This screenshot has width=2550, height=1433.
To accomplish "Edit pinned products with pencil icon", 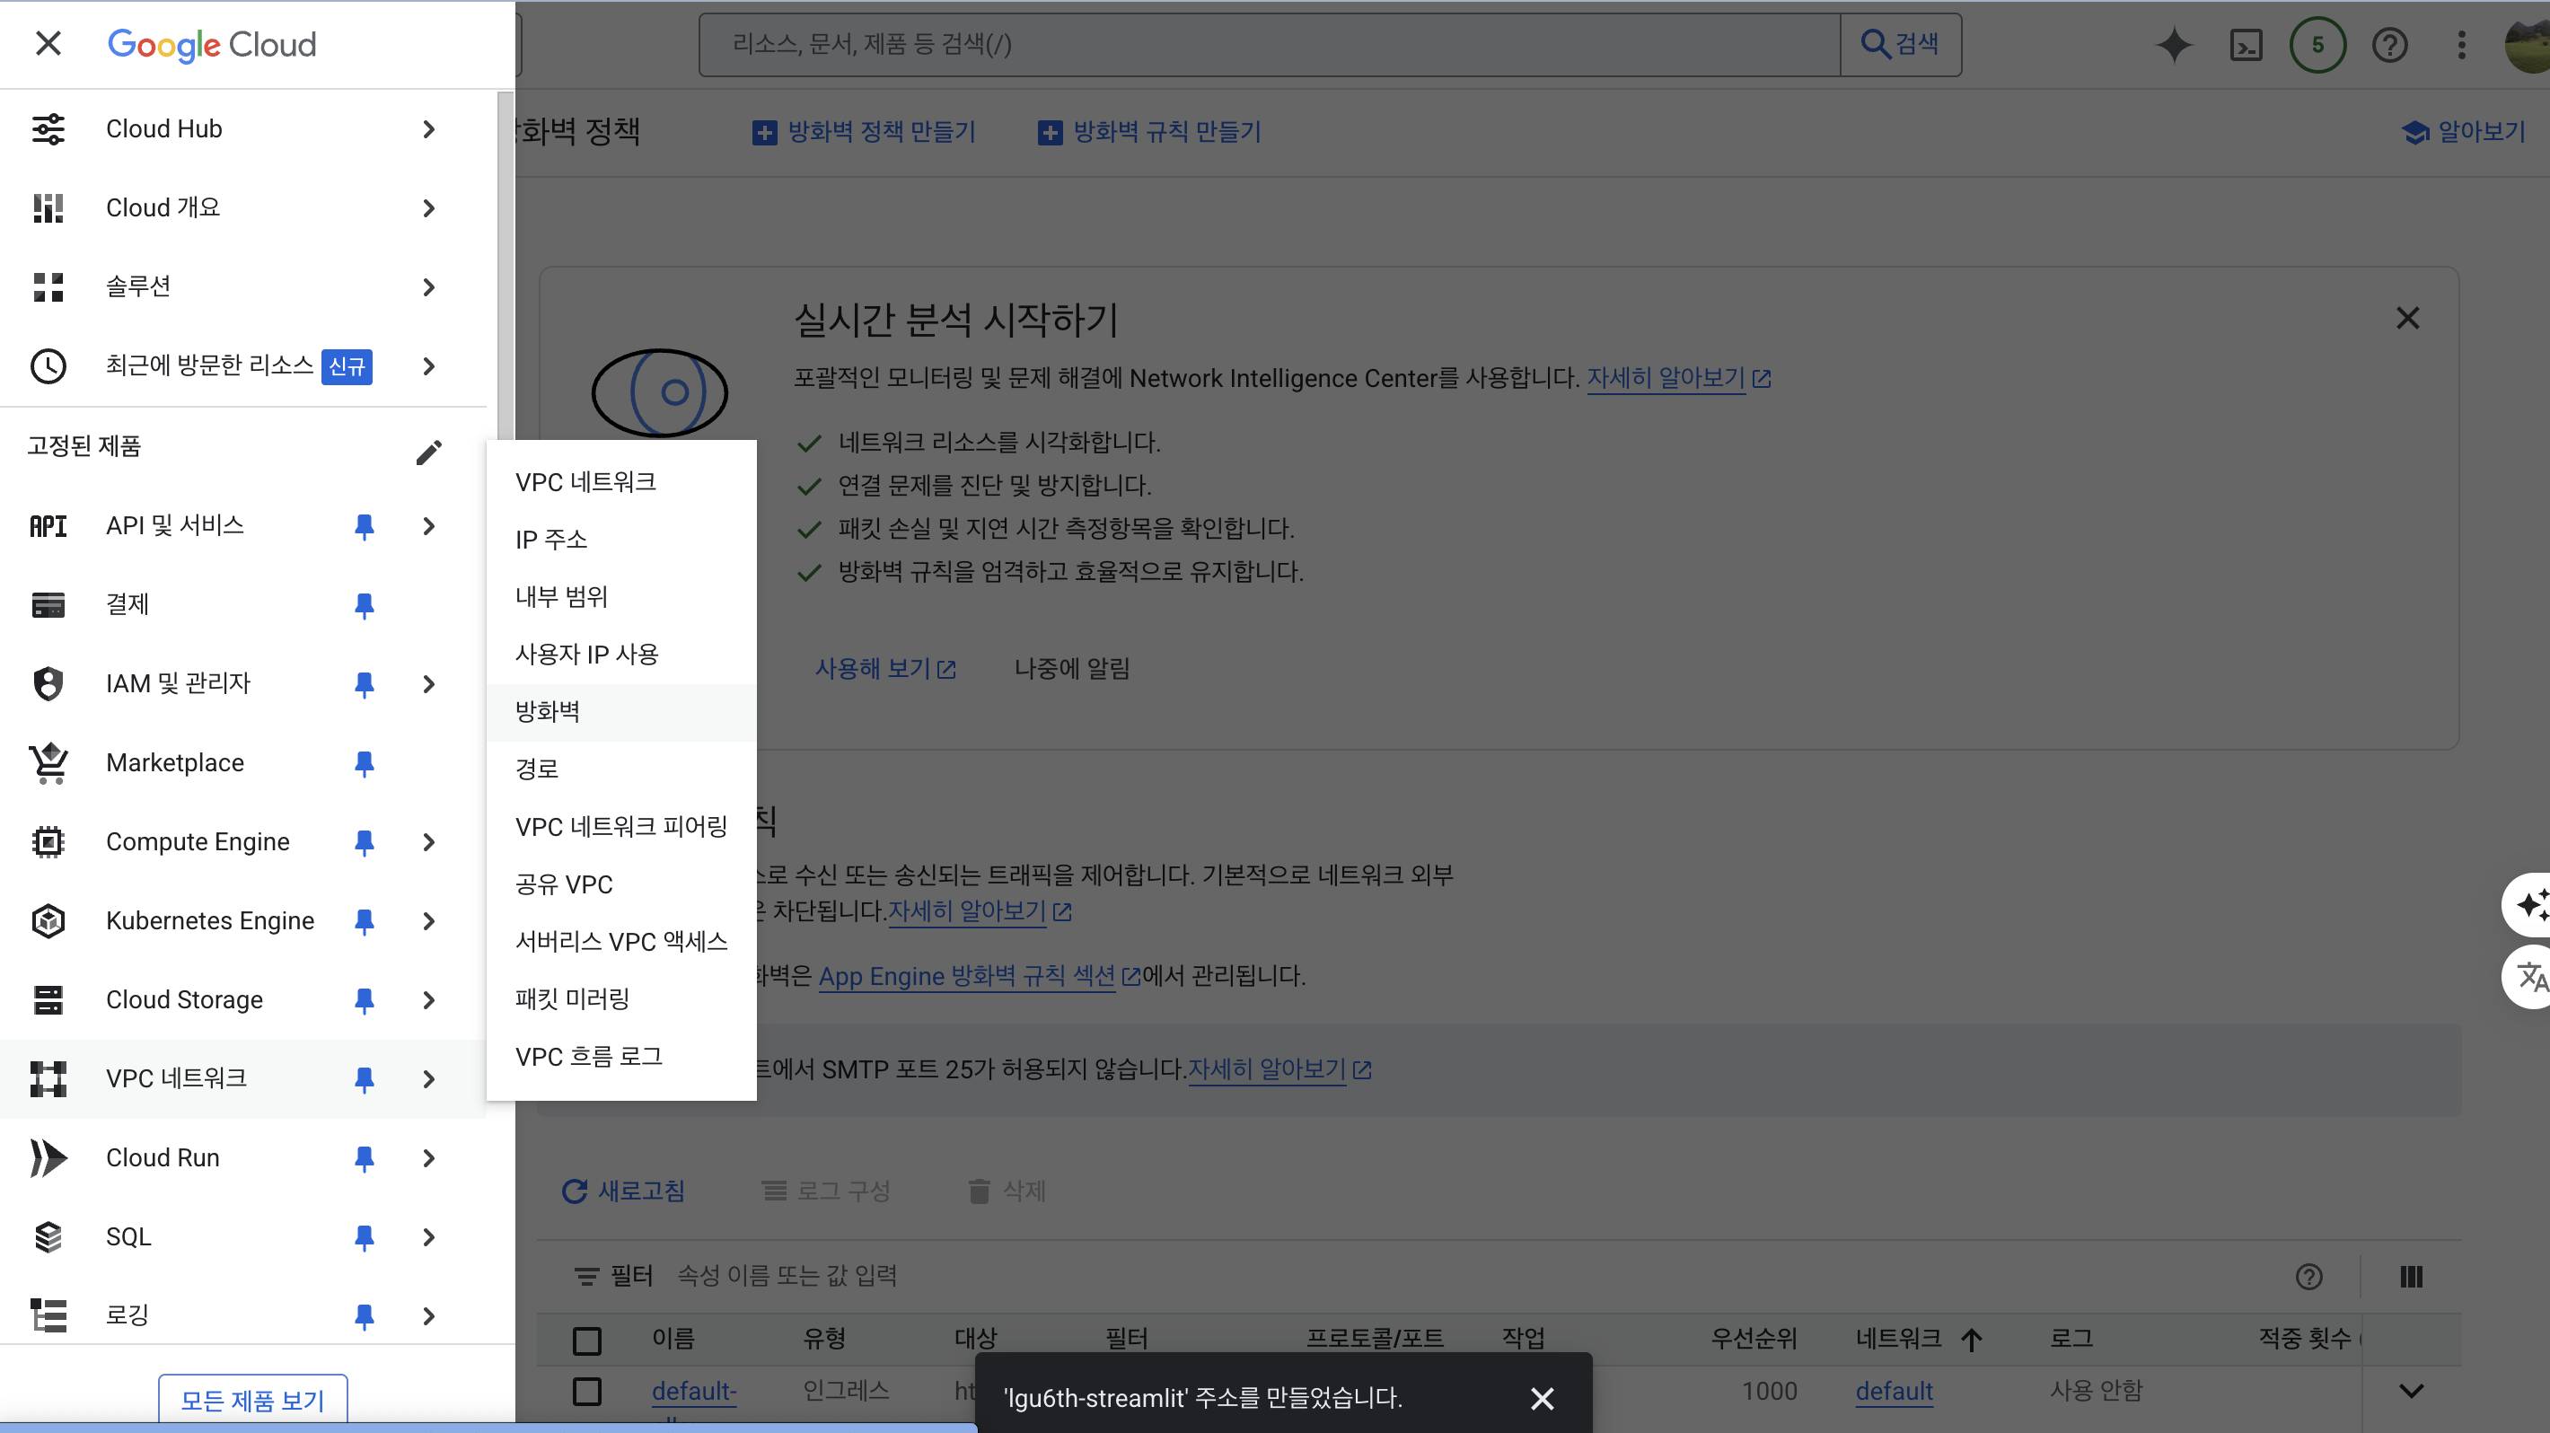I will [428, 452].
